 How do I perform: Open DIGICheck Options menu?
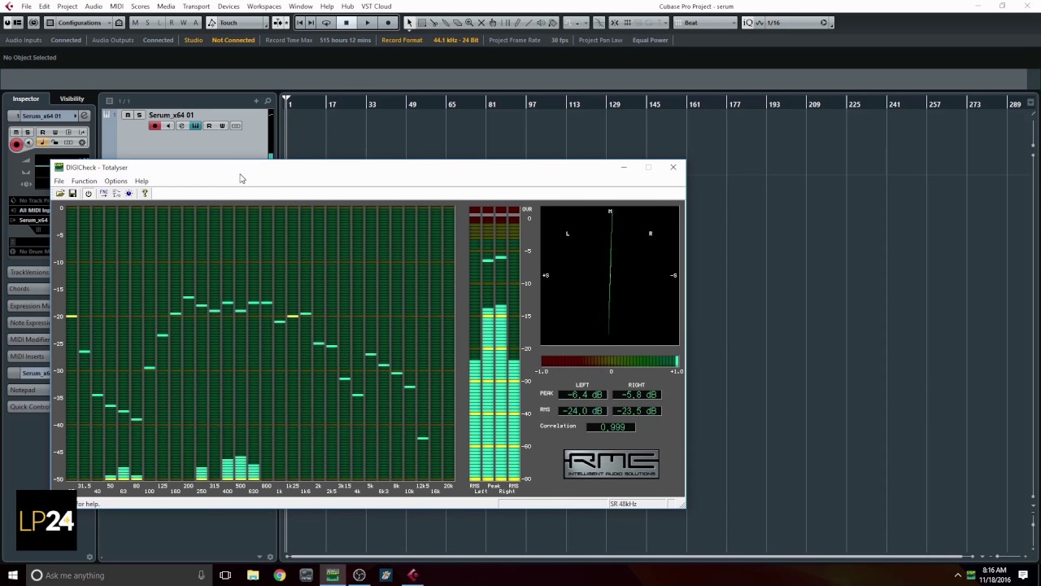pos(115,181)
